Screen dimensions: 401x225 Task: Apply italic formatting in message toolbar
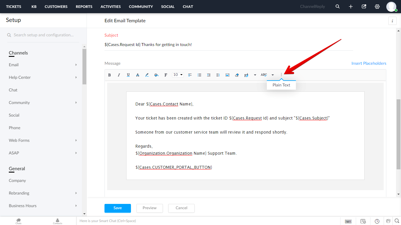[x=119, y=75]
